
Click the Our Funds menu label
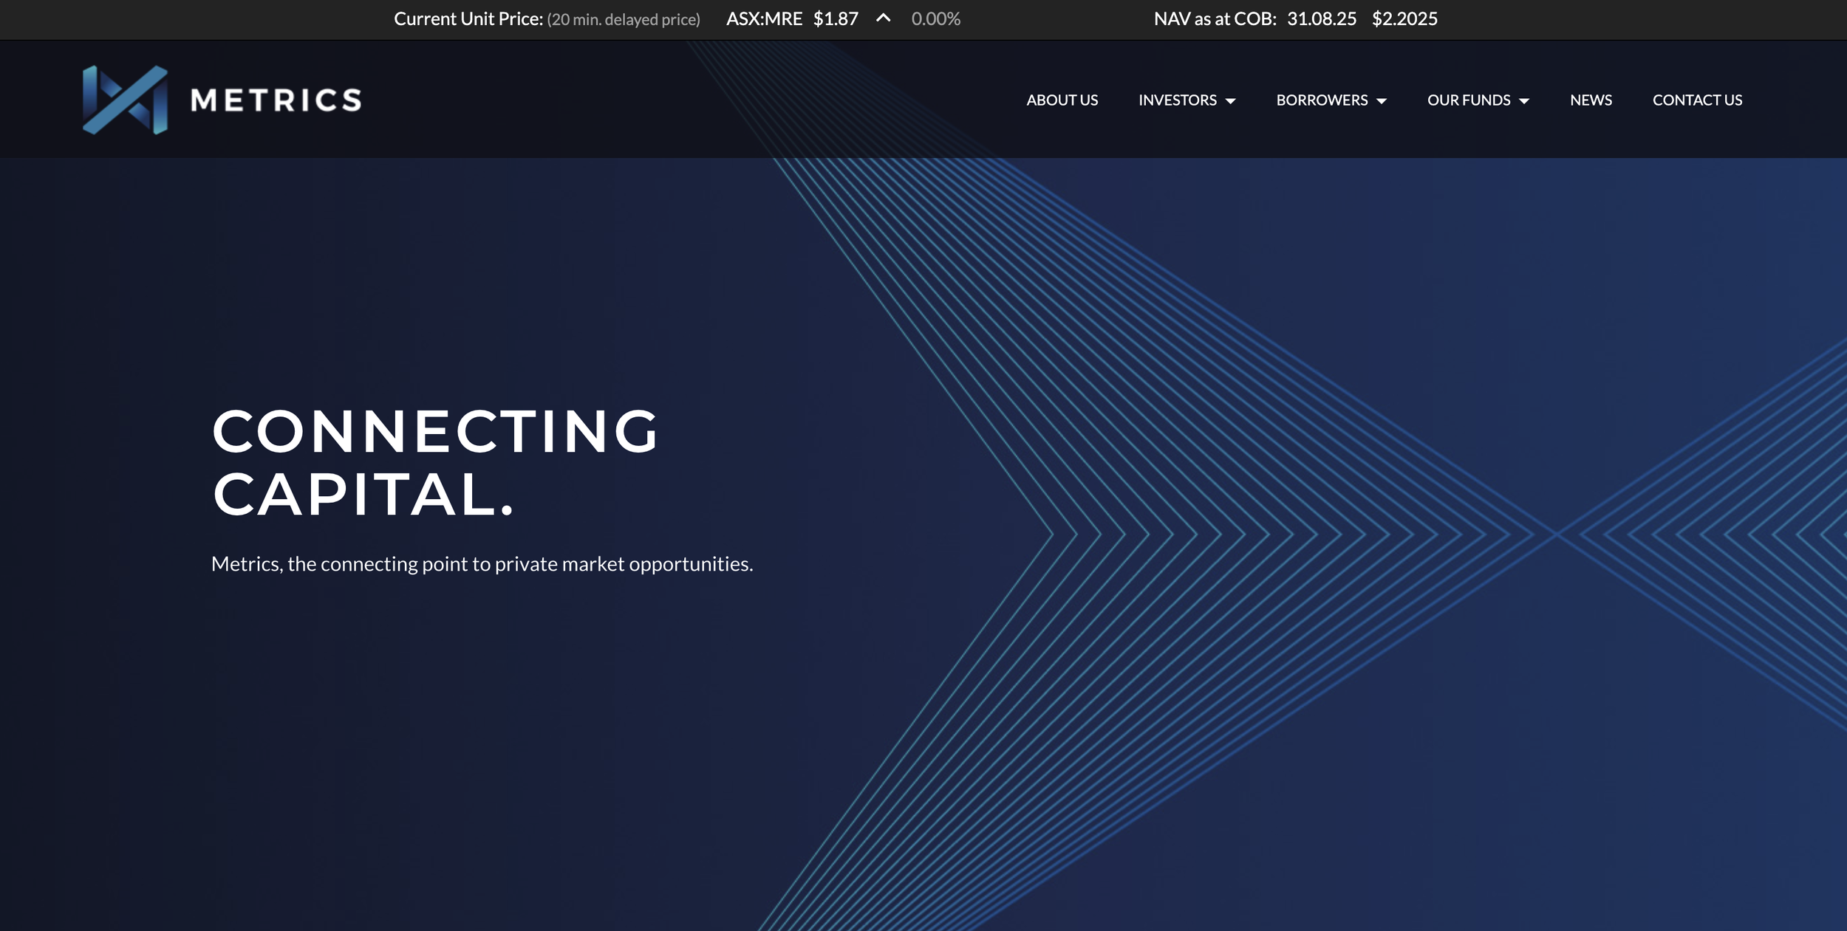point(1468,100)
